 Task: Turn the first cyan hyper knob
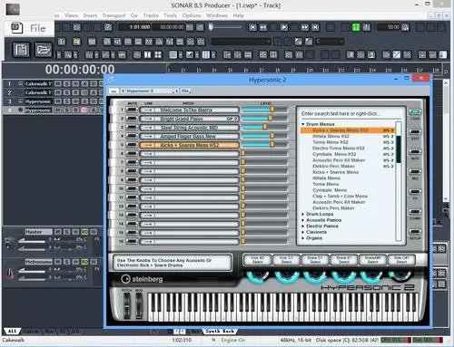(x=258, y=276)
